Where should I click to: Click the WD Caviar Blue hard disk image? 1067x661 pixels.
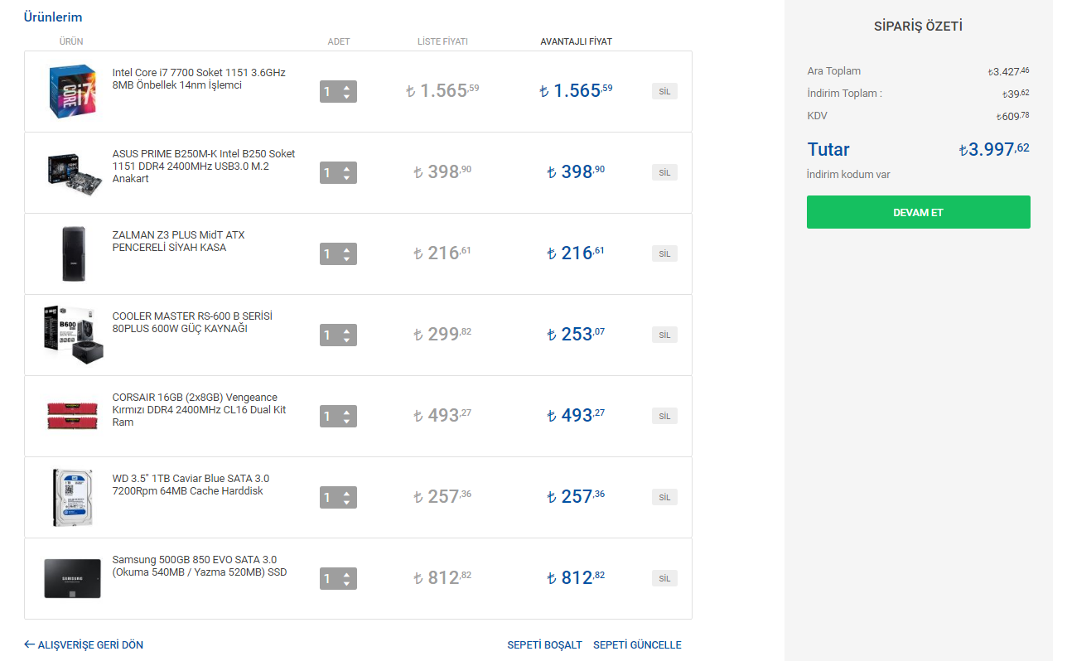point(73,497)
